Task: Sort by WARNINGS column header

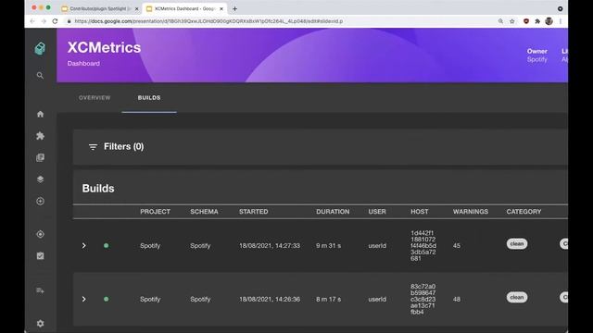Action: [471, 212]
